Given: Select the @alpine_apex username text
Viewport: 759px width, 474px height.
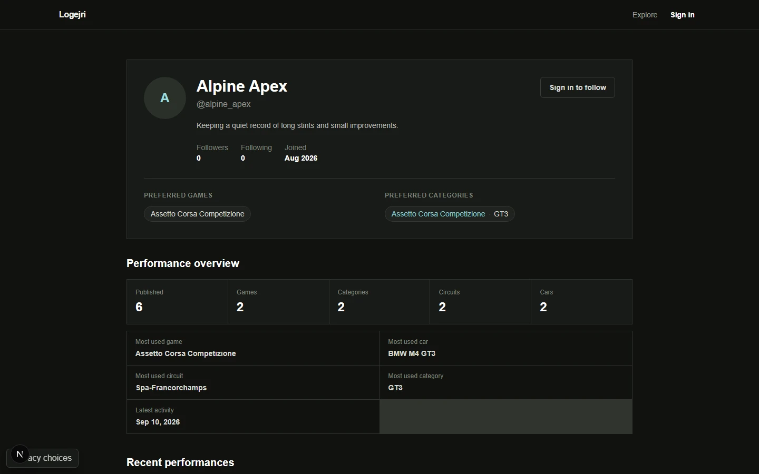Looking at the screenshot, I should coord(223,104).
